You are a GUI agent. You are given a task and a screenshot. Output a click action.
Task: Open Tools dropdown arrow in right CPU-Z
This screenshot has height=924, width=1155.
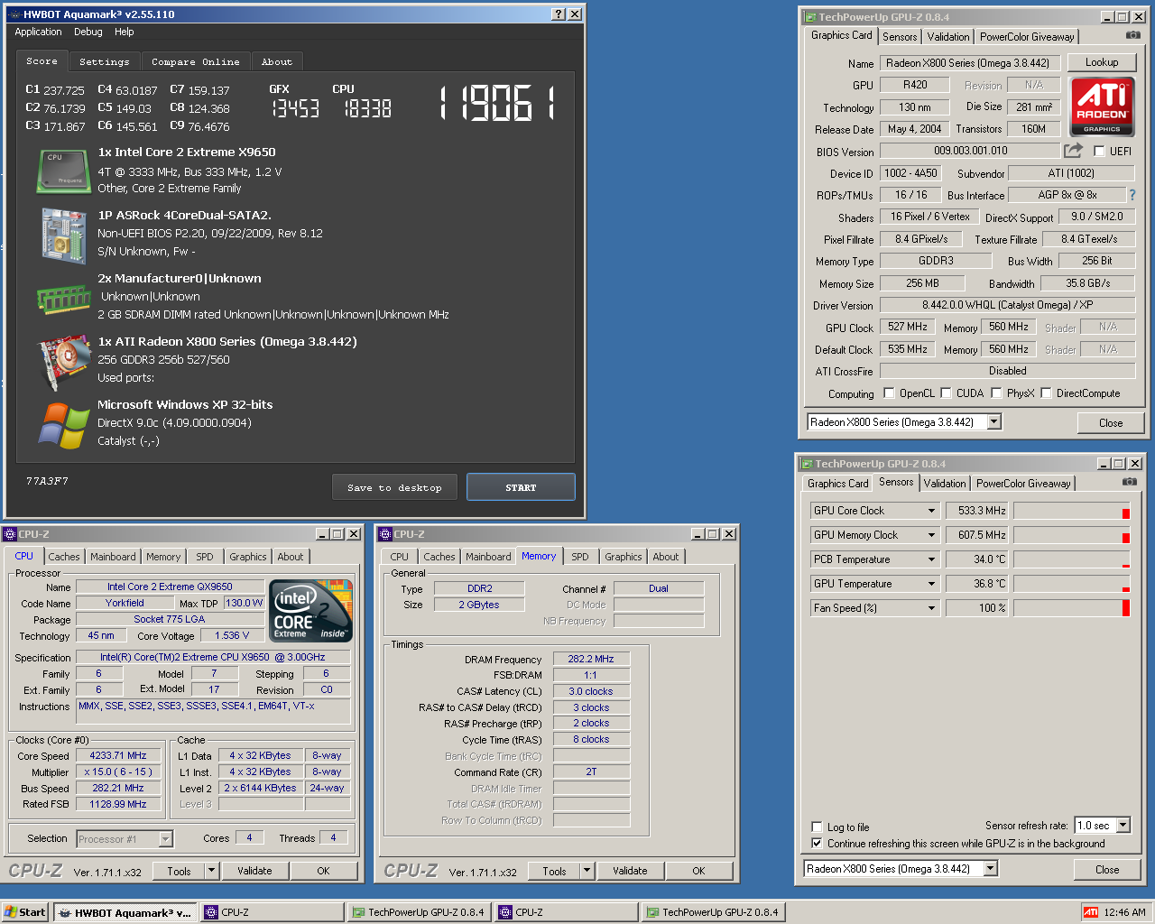click(587, 871)
